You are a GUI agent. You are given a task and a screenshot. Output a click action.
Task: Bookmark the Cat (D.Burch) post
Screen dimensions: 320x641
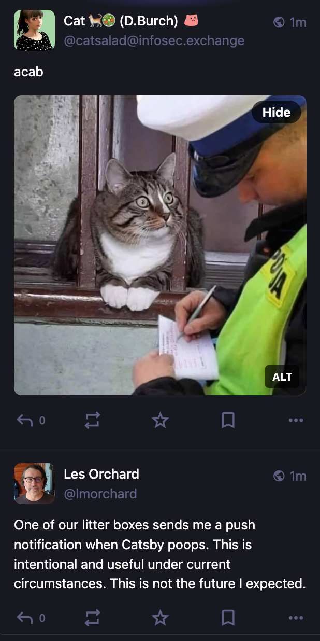(228, 420)
